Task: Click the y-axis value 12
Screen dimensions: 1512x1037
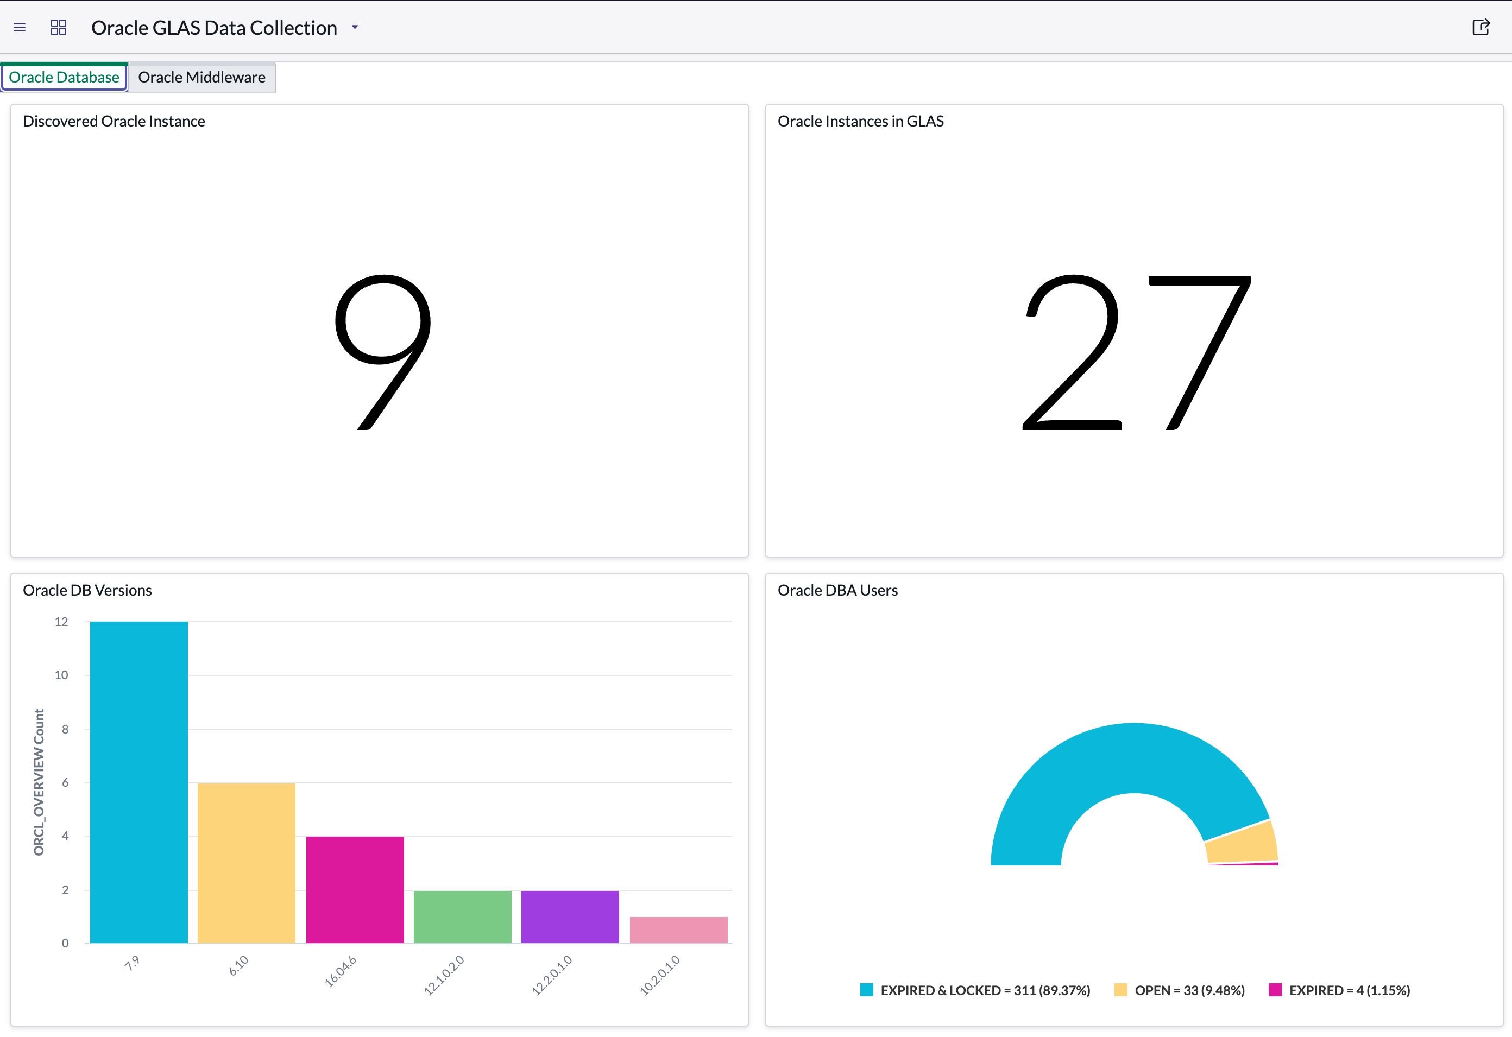Action: point(61,622)
